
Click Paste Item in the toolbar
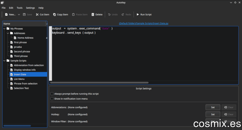[x=80, y=14]
